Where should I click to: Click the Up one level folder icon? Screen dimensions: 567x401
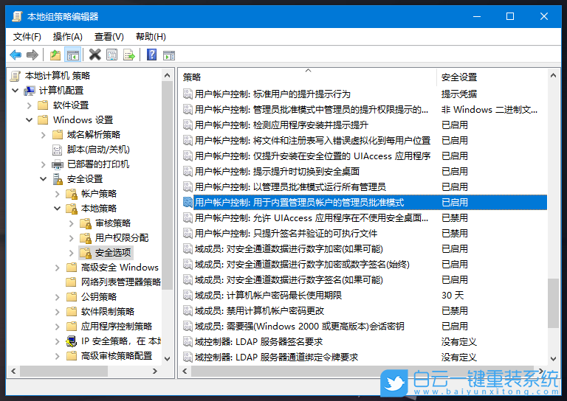tap(55, 55)
